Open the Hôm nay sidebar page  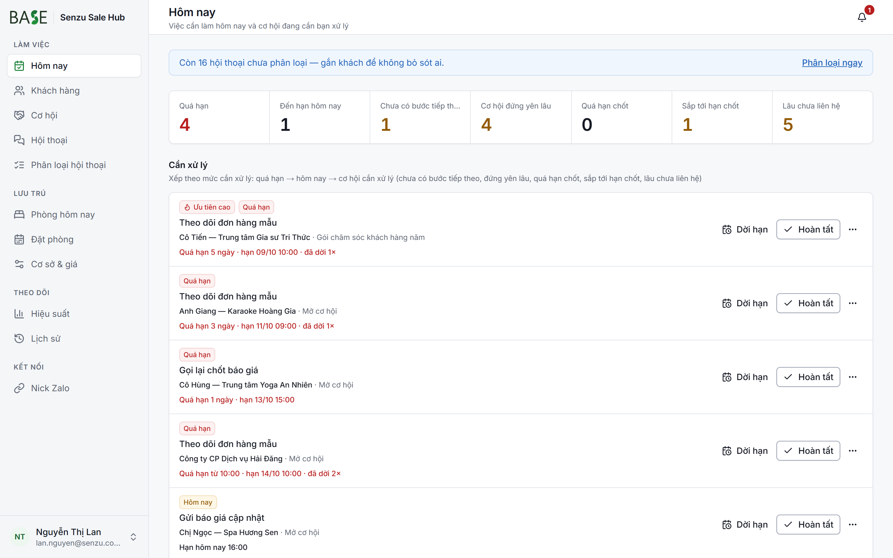pyautogui.click(x=74, y=66)
